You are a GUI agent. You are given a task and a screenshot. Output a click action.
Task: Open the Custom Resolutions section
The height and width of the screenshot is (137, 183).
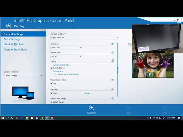tap(15, 49)
